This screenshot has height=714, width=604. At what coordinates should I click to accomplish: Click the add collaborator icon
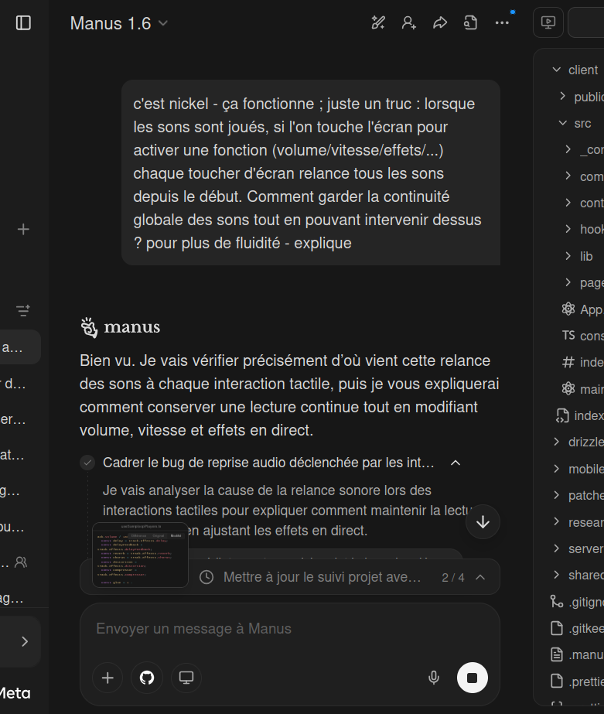pos(409,23)
